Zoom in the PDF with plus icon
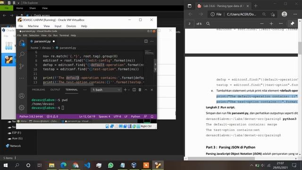 271,24
